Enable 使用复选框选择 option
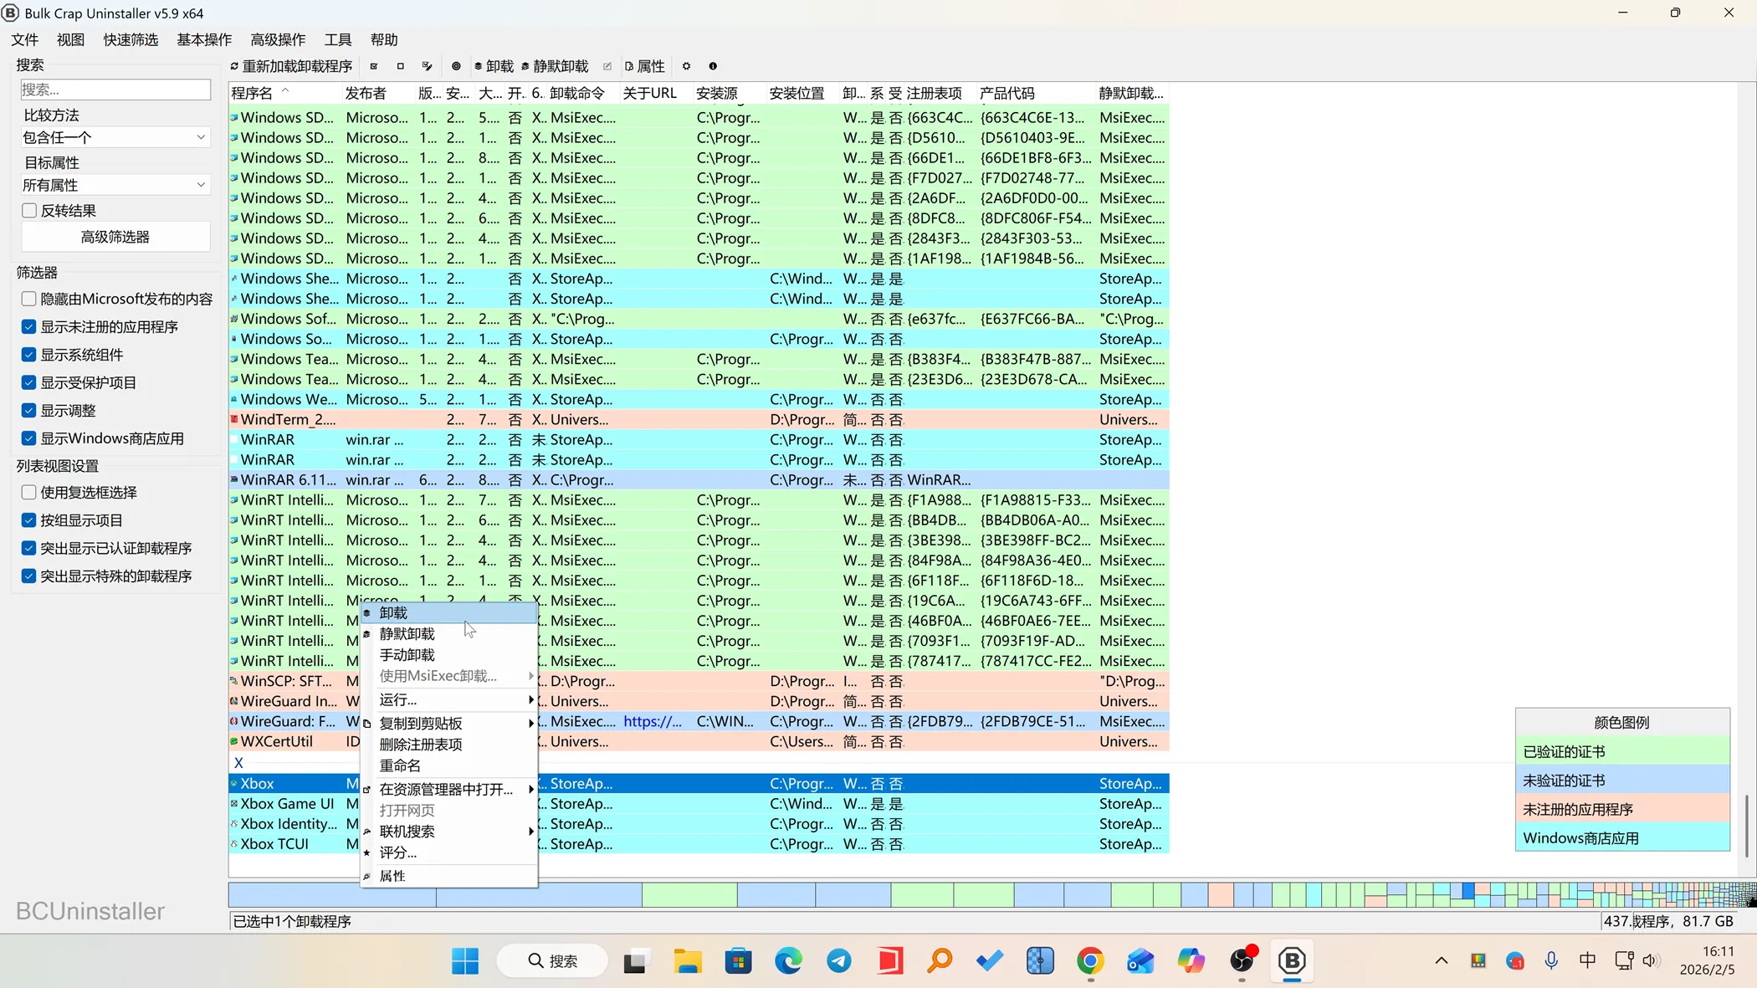 pyautogui.click(x=29, y=493)
